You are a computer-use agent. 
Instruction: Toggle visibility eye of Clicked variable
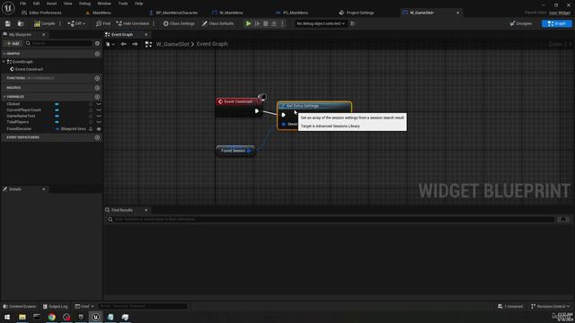pos(98,104)
